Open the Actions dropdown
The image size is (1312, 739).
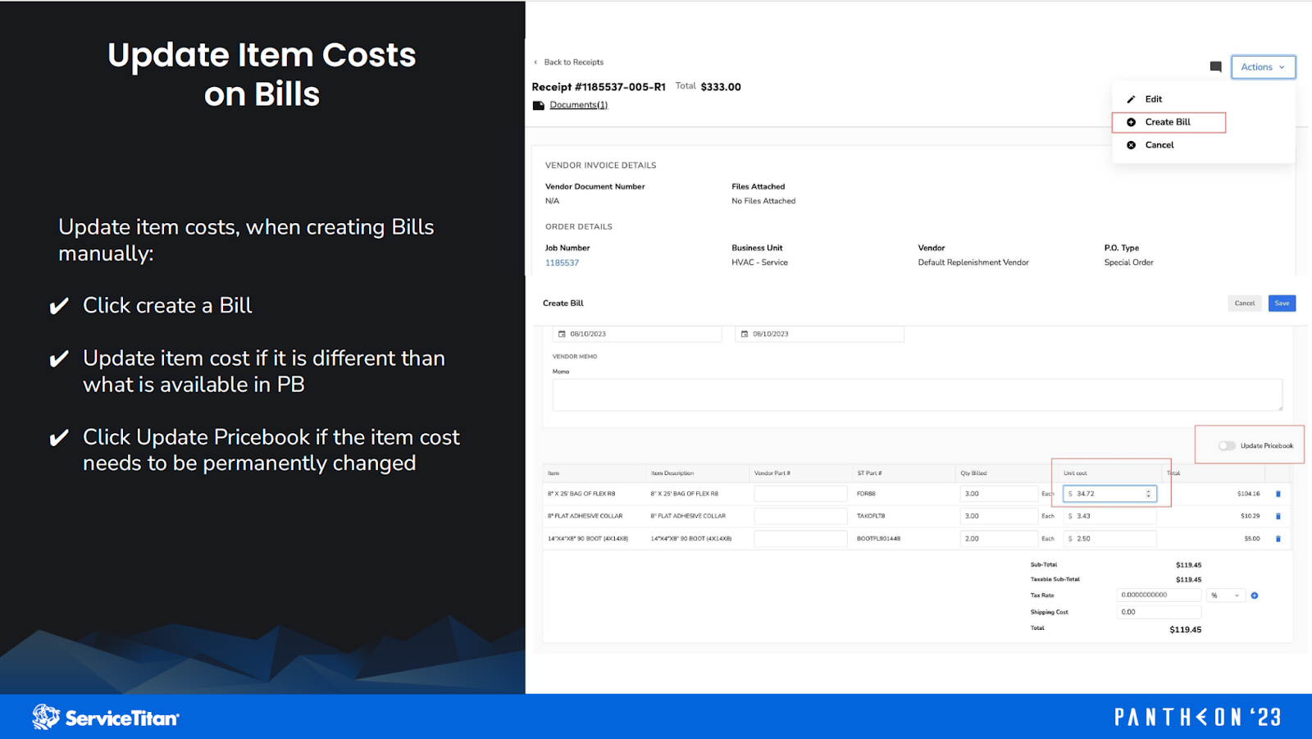click(1261, 66)
